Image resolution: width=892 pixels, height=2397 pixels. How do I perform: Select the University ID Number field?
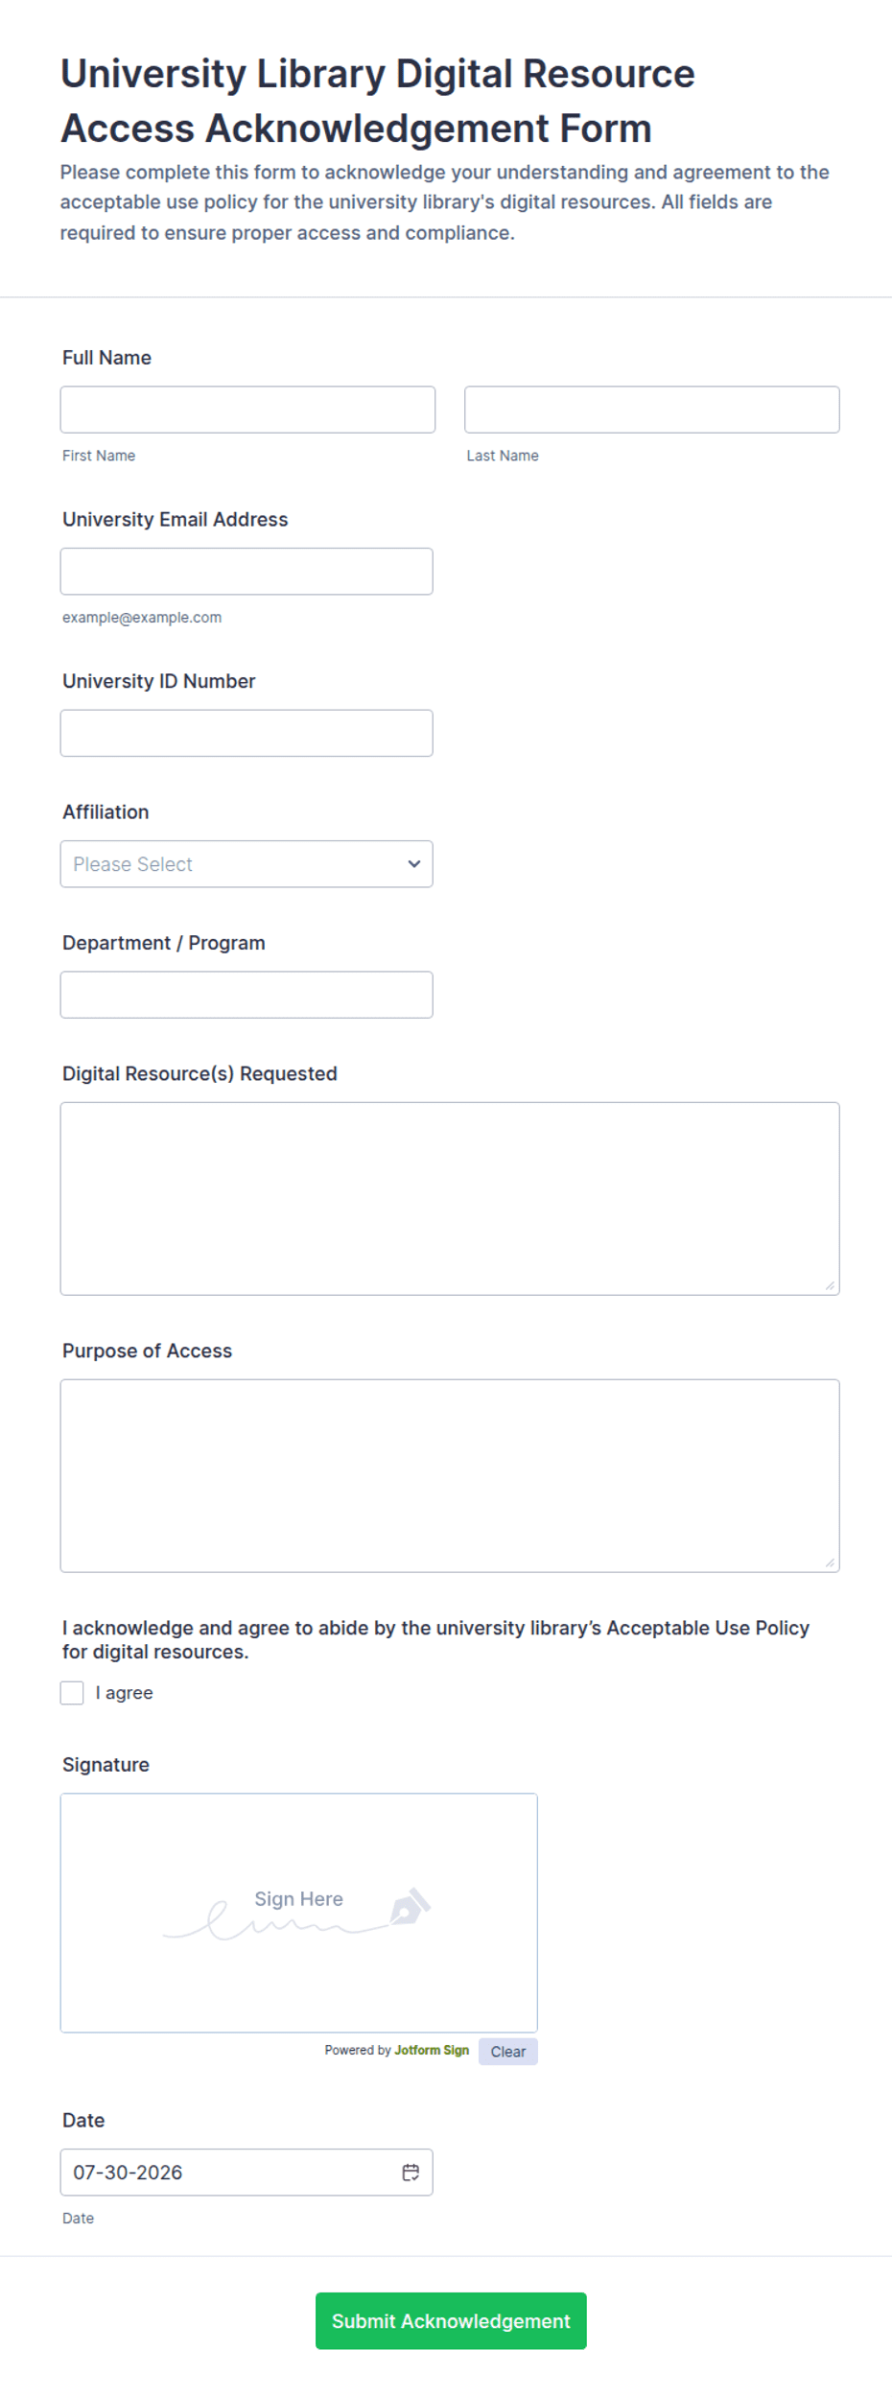tap(246, 733)
